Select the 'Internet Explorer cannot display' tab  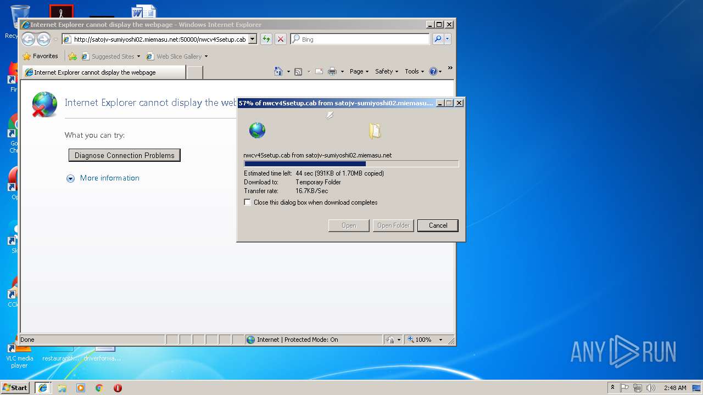pos(104,72)
